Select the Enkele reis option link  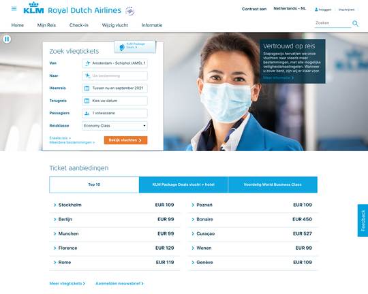point(60,138)
